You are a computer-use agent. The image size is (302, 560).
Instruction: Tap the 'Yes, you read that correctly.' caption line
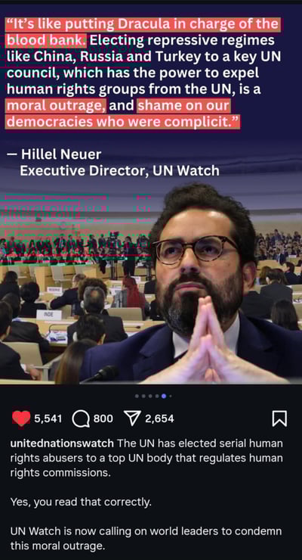[x=81, y=502]
